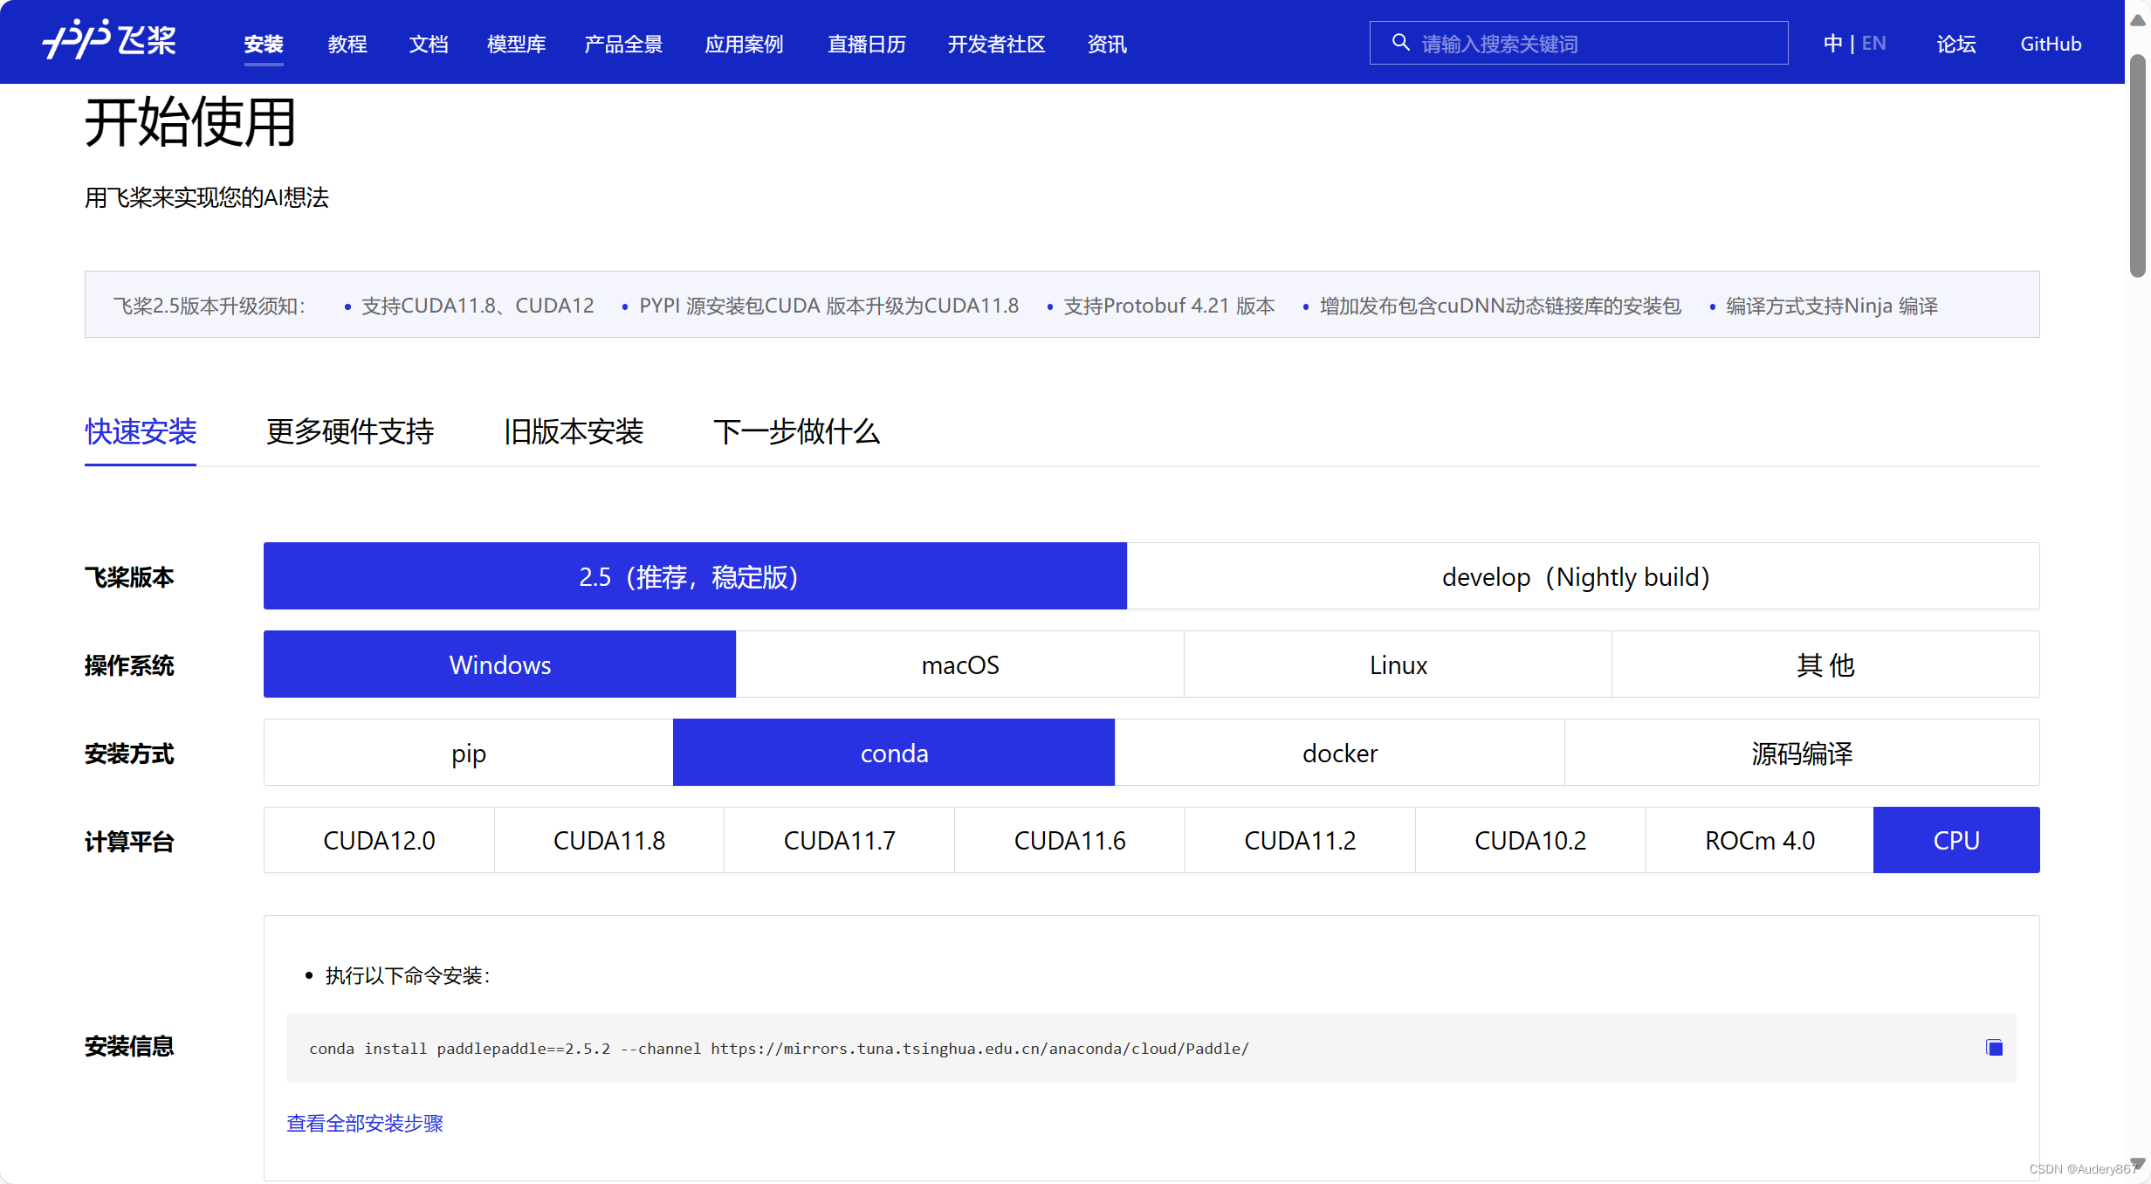Click 增加发布包含cuDNN动态链接库的安装包 text
The image size is (2151, 1184).
(x=1500, y=306)
